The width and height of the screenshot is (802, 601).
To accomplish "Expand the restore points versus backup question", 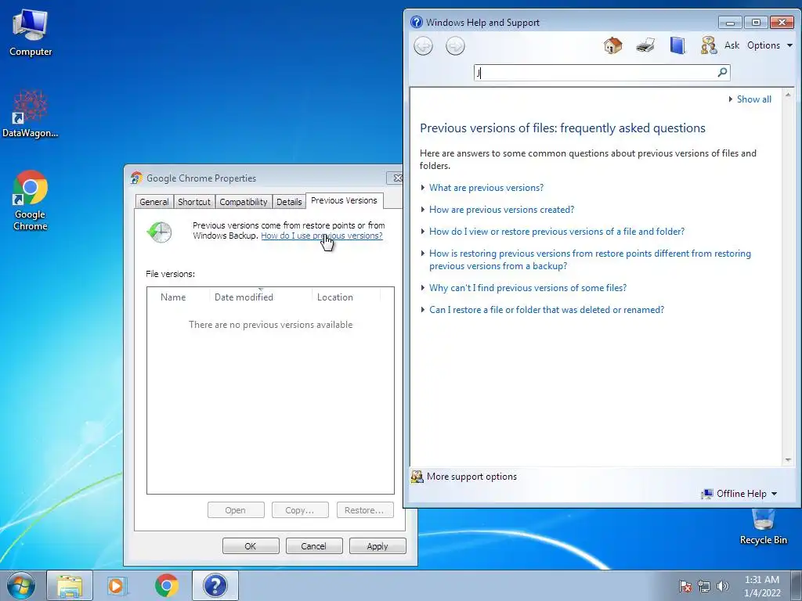I will pyautogui.click(x=590, y=260).
